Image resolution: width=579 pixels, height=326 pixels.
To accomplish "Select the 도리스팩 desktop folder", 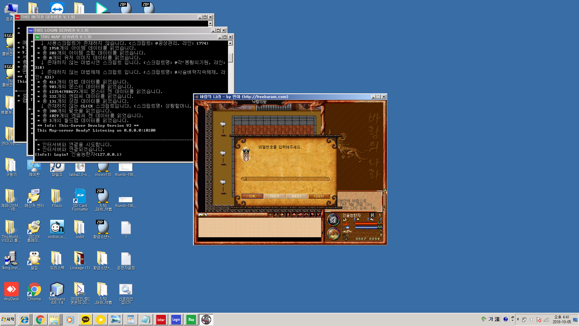I will coord(57,260).
